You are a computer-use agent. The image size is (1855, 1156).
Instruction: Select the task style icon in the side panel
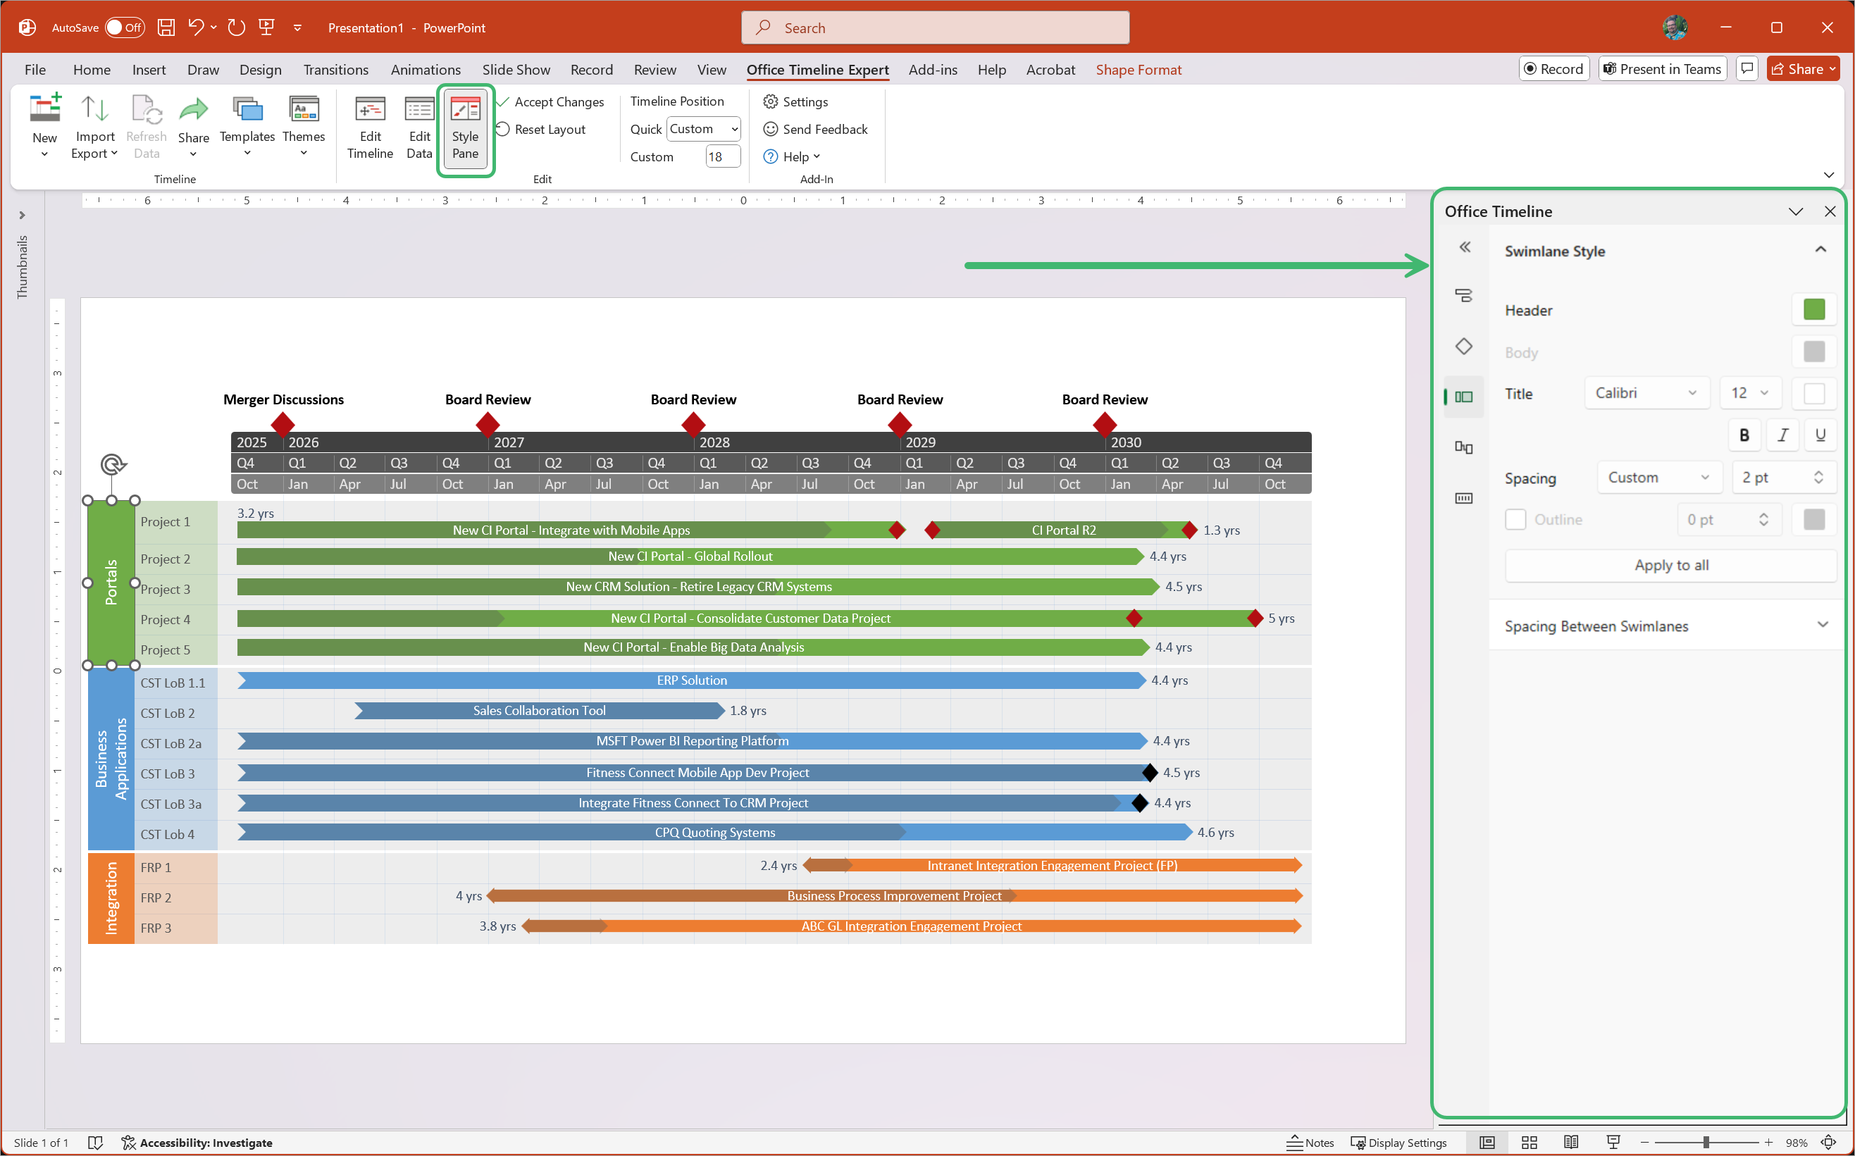click(x=1463, y=294)
